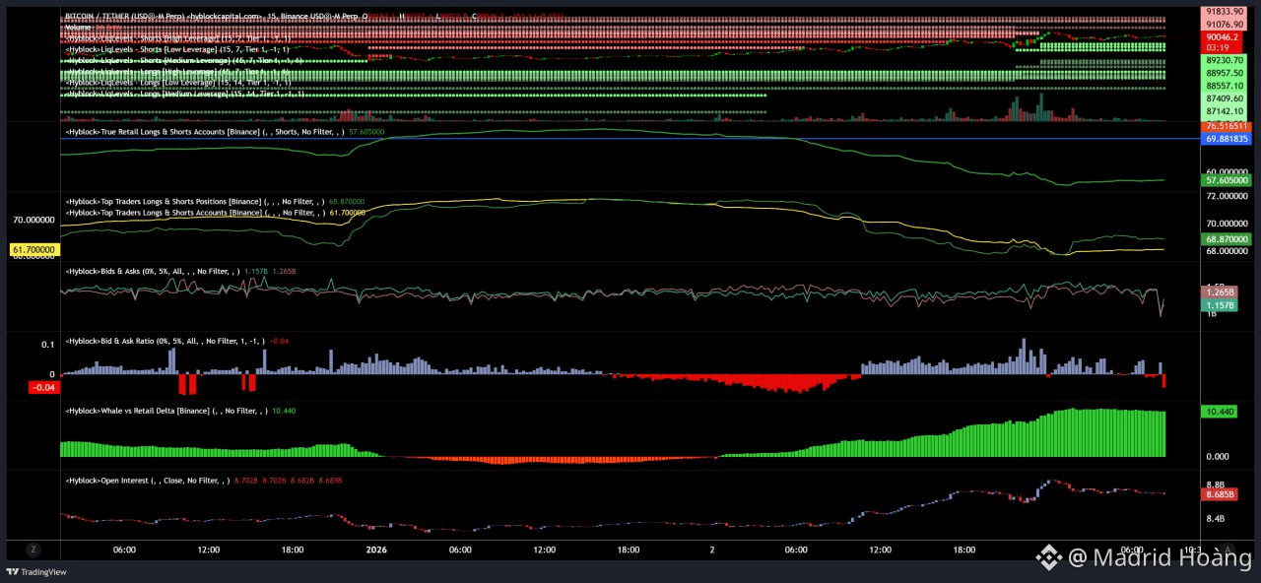Click the day 2 marker on time axis
This screenshot has width=1261, height=583.
point(713,551)
